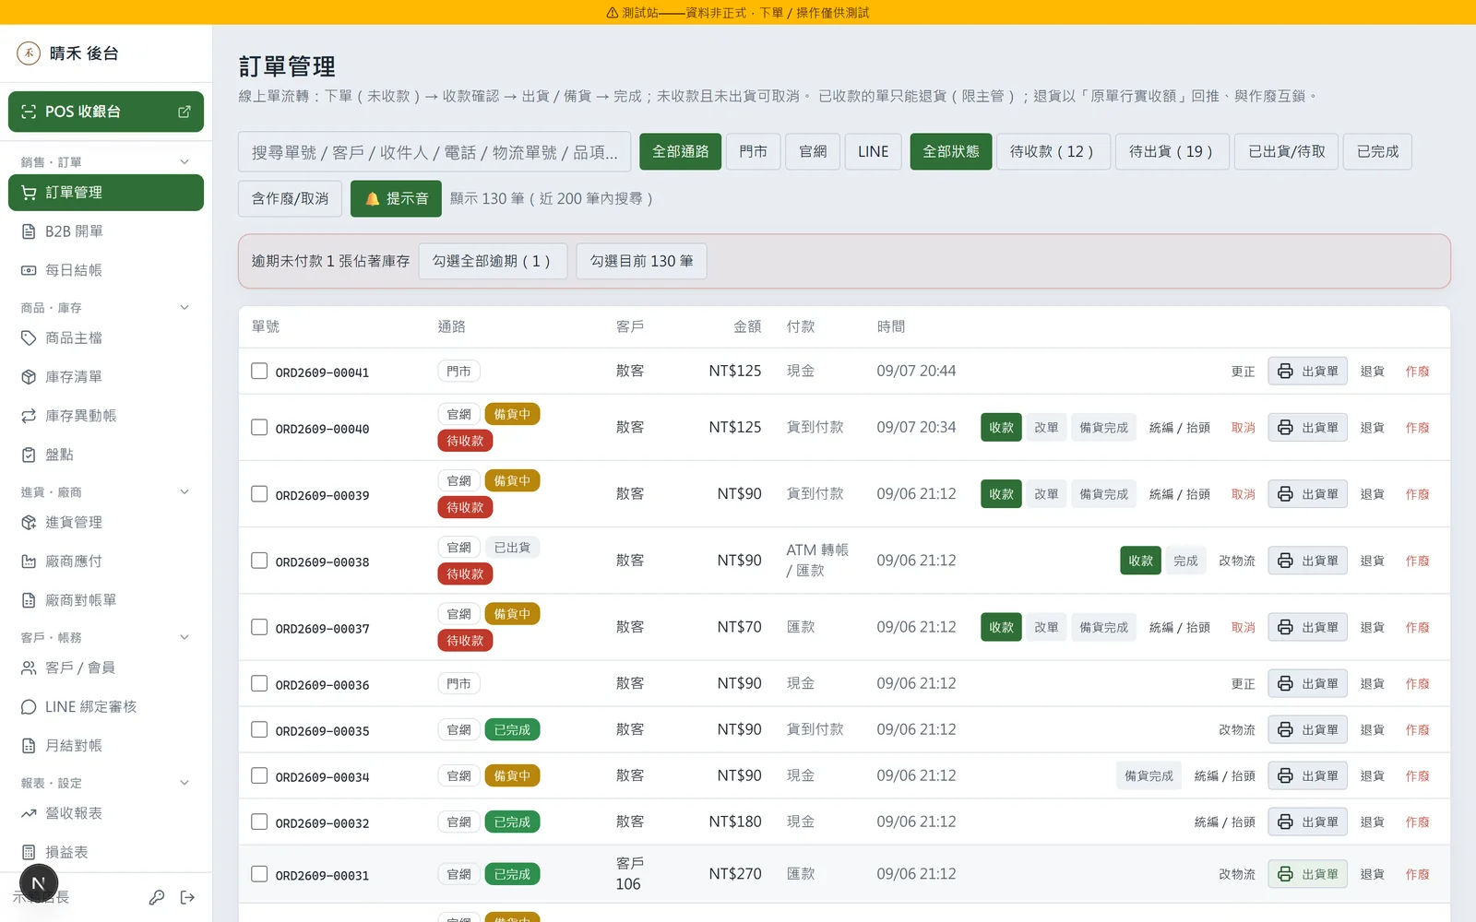This screenshot has width=1476, height=922.
Task: Show 已出貨/待取 orders
Action: 1287,151
